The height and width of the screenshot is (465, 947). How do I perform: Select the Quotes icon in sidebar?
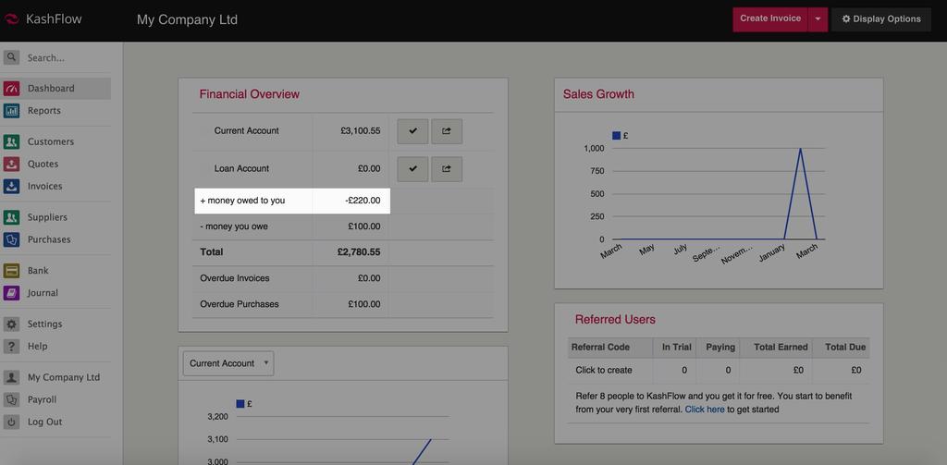point(11,165)
